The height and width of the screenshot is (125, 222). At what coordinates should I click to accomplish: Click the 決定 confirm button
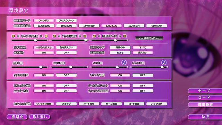(x=205, y=117)
